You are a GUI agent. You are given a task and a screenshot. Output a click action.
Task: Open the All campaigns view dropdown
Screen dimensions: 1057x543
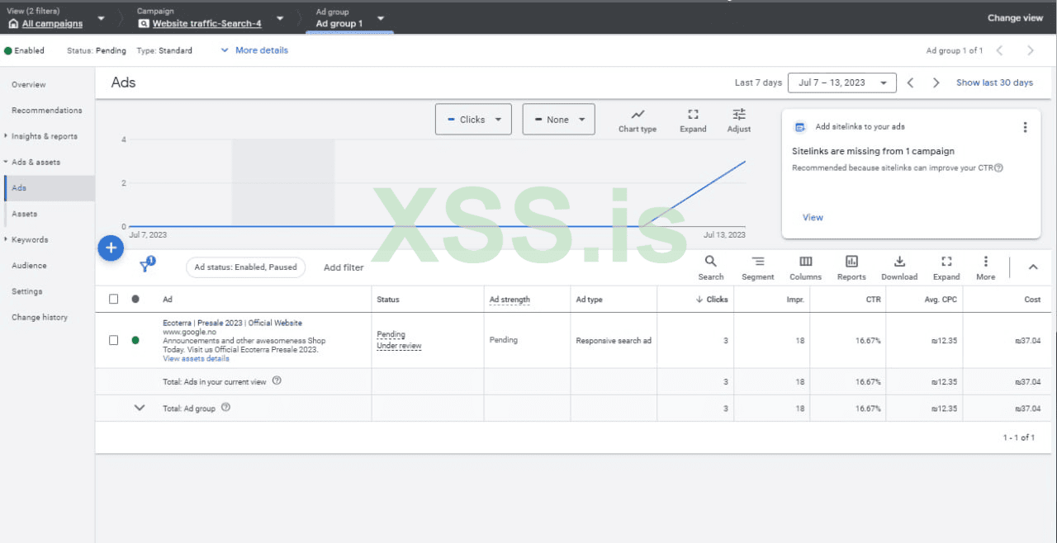coord(101,18)
